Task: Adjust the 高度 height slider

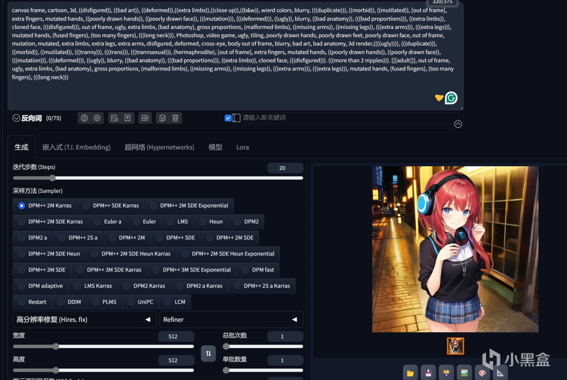Action: 103,370
